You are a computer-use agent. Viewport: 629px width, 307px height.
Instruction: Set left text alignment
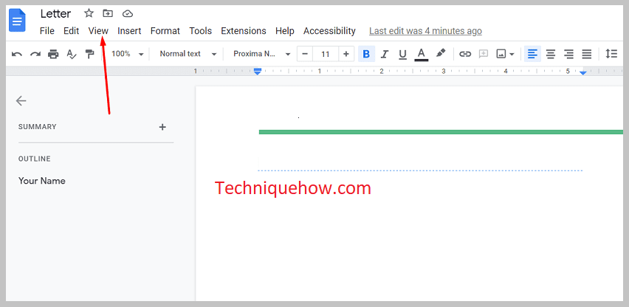[532, 54]
